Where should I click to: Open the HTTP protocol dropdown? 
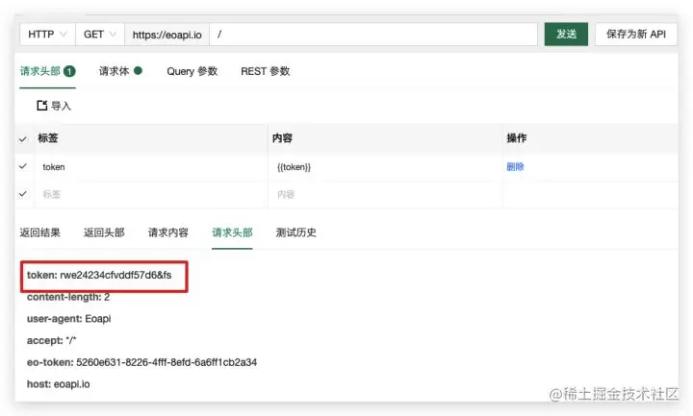point(47,35)
